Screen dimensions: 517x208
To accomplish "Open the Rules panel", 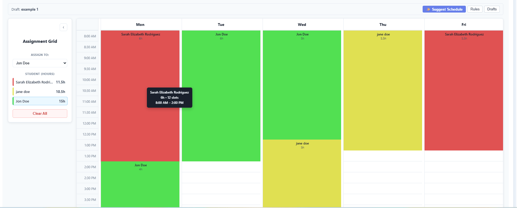I will click(475, 9).
